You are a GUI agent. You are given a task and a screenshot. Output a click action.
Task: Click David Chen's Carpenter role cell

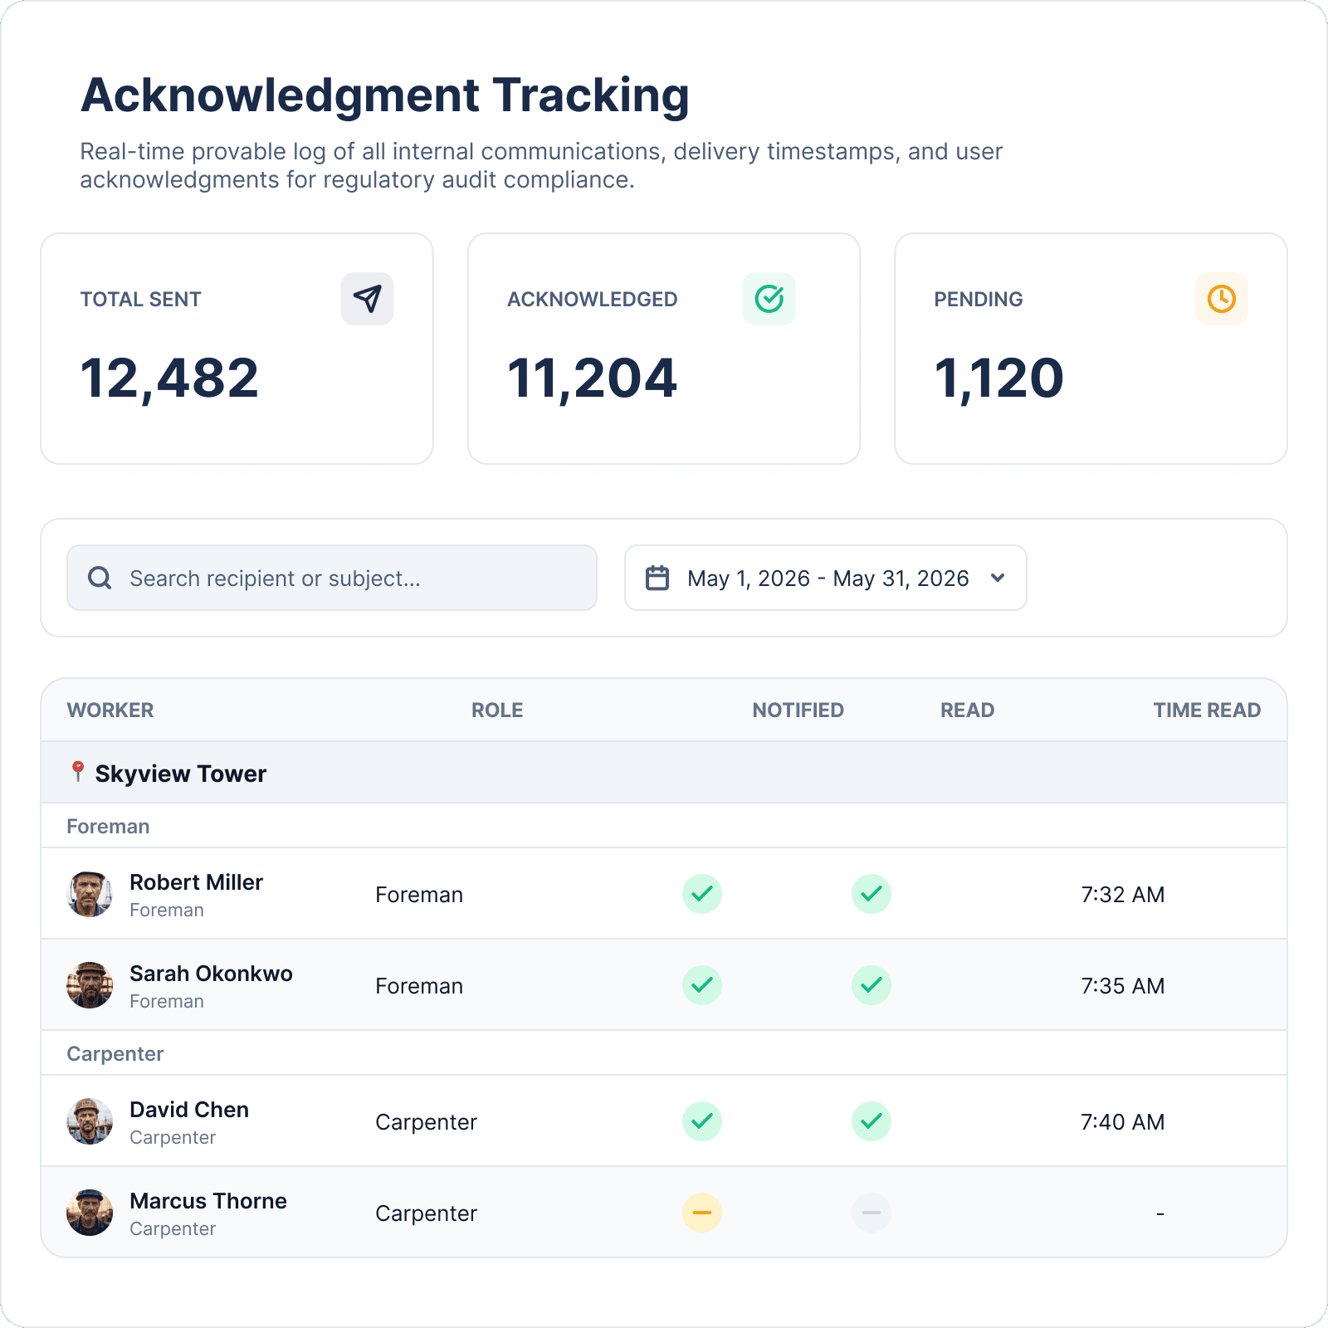426,1122
